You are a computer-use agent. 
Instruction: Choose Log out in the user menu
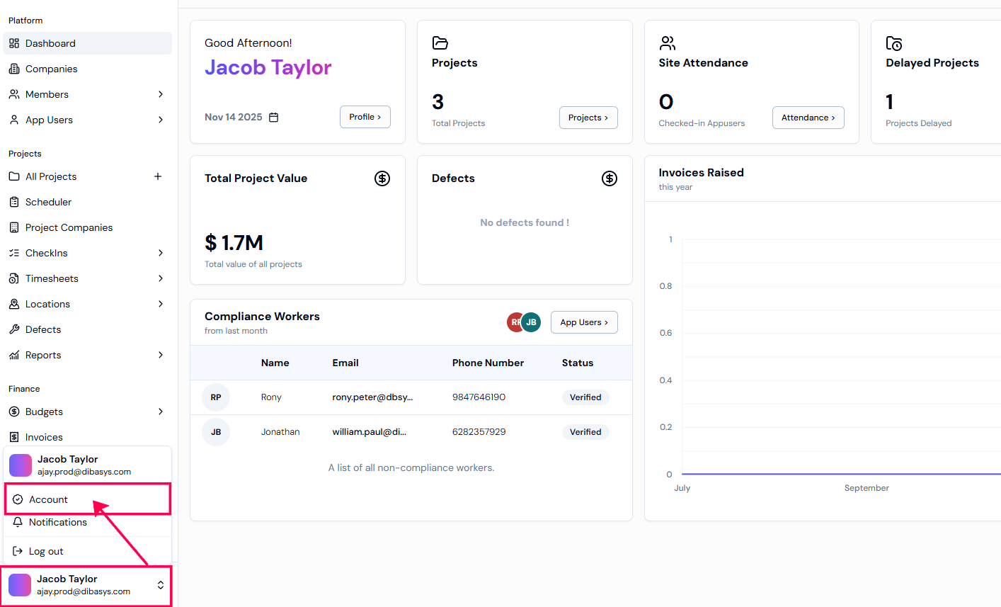click(x=46, y=551)
